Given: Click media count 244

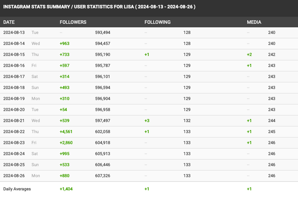Looking at the screenshot, I should tap(272, 120).
